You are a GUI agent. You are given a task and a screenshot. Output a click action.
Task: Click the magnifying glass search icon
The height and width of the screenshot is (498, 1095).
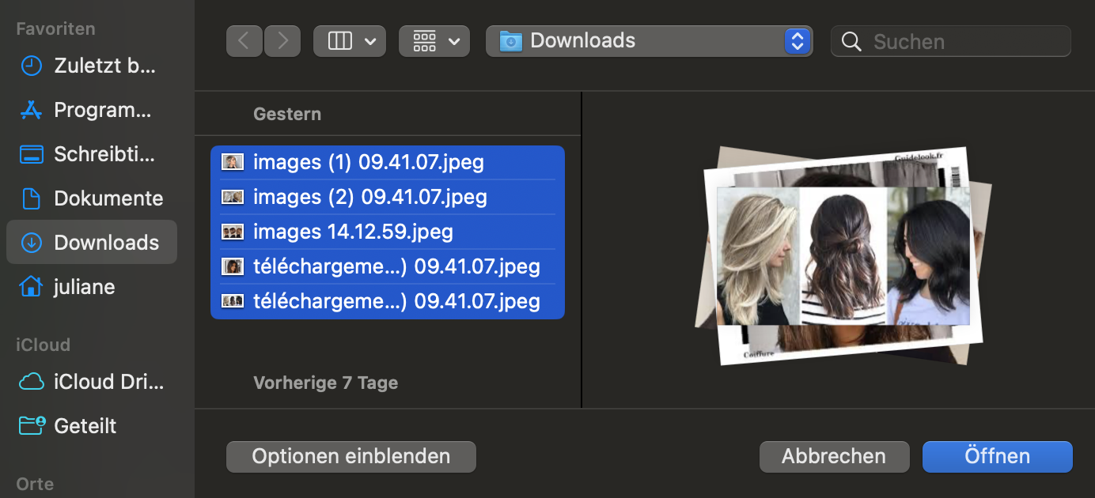[851, 41]
